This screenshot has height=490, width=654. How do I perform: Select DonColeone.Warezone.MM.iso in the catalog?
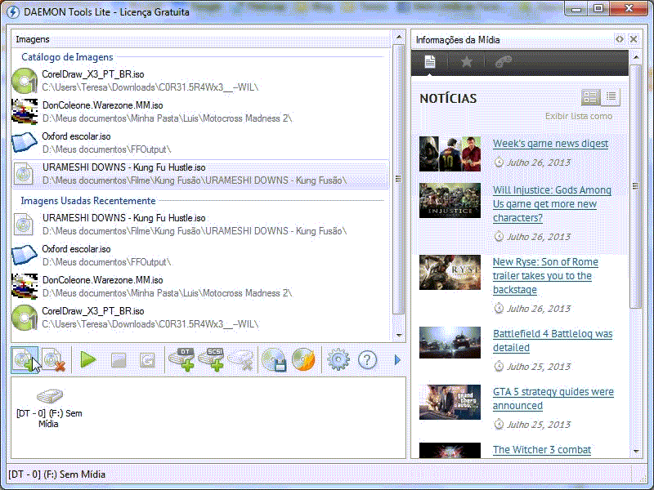[x=200, y=111]
